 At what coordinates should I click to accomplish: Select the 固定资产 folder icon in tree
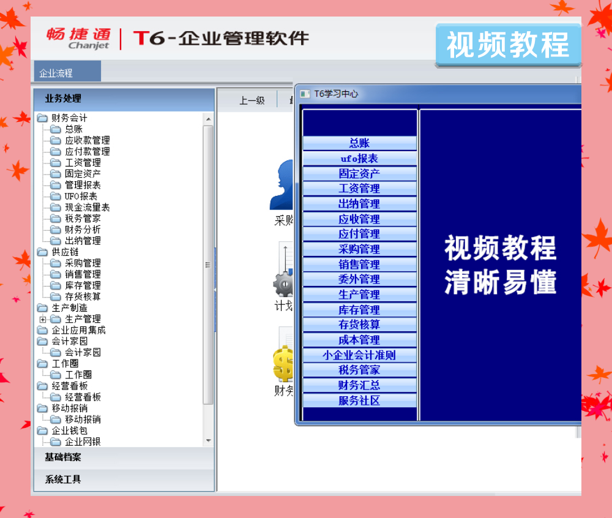56,174
